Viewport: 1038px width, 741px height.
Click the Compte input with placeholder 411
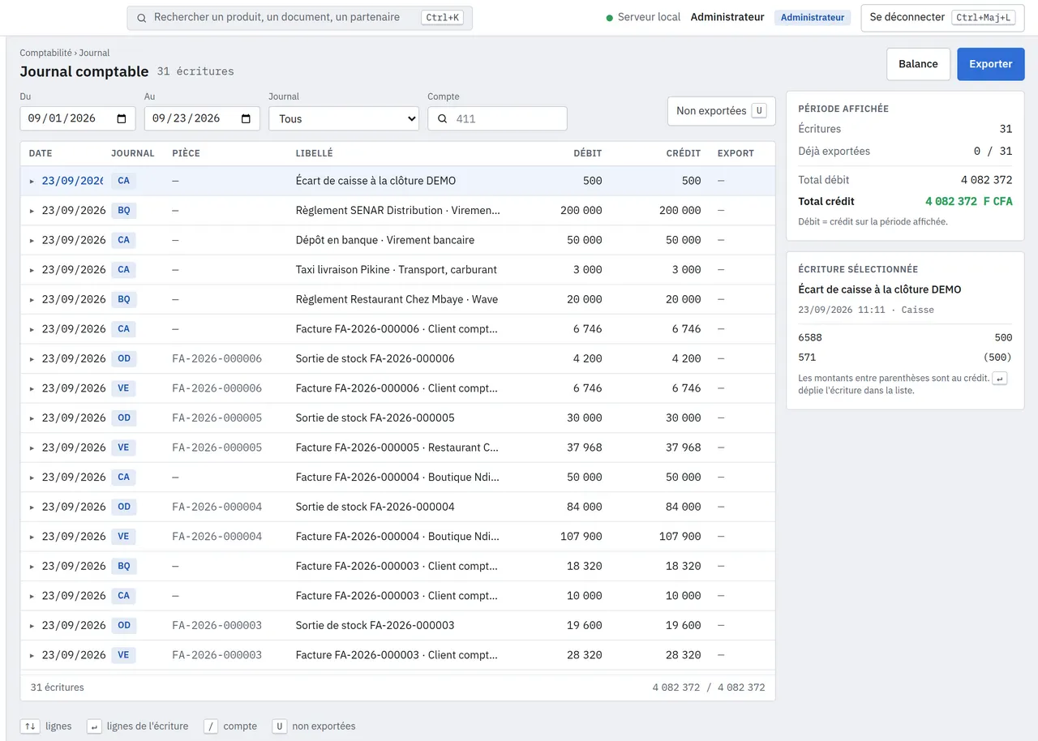(x=497, y=118)
